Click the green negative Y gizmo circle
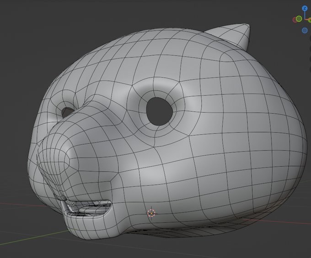 click(x=299, y=19)
